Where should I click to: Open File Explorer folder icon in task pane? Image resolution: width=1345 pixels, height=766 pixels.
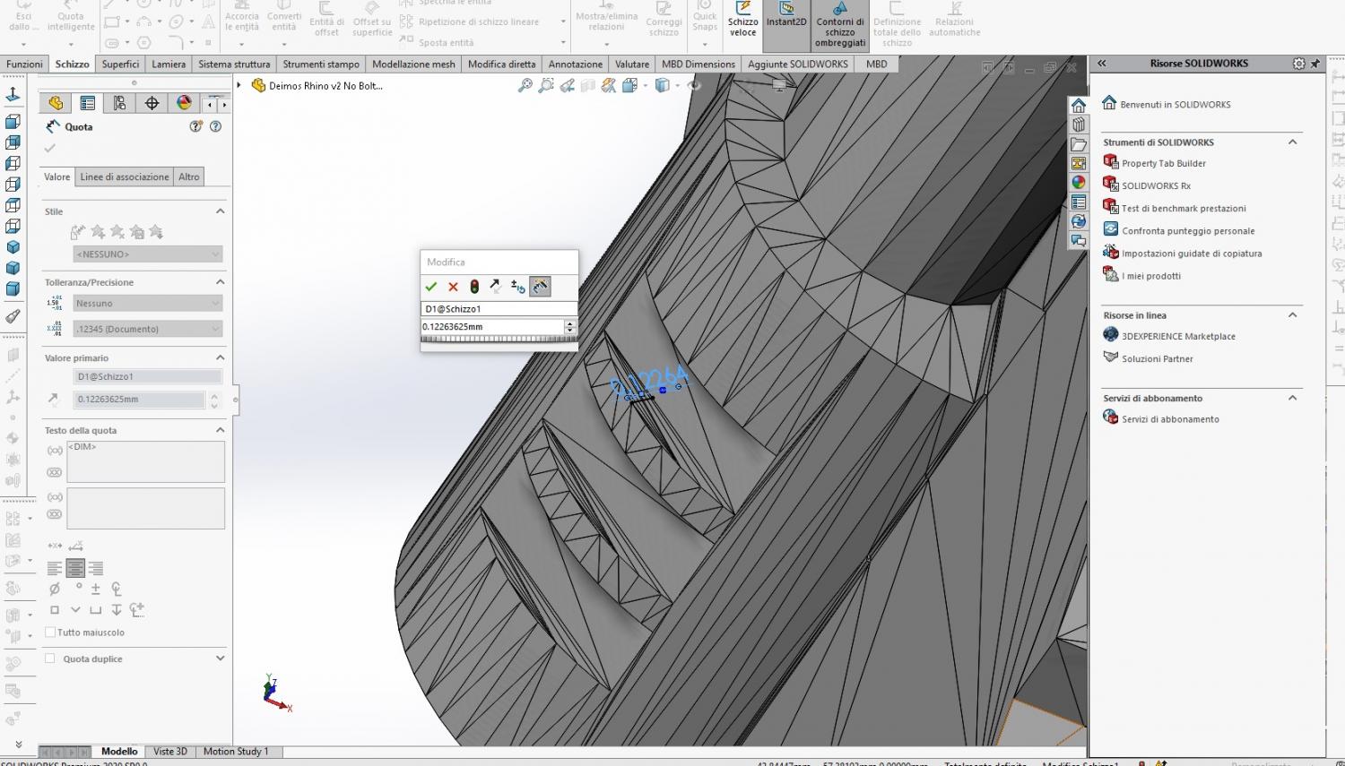[1079, 144]
